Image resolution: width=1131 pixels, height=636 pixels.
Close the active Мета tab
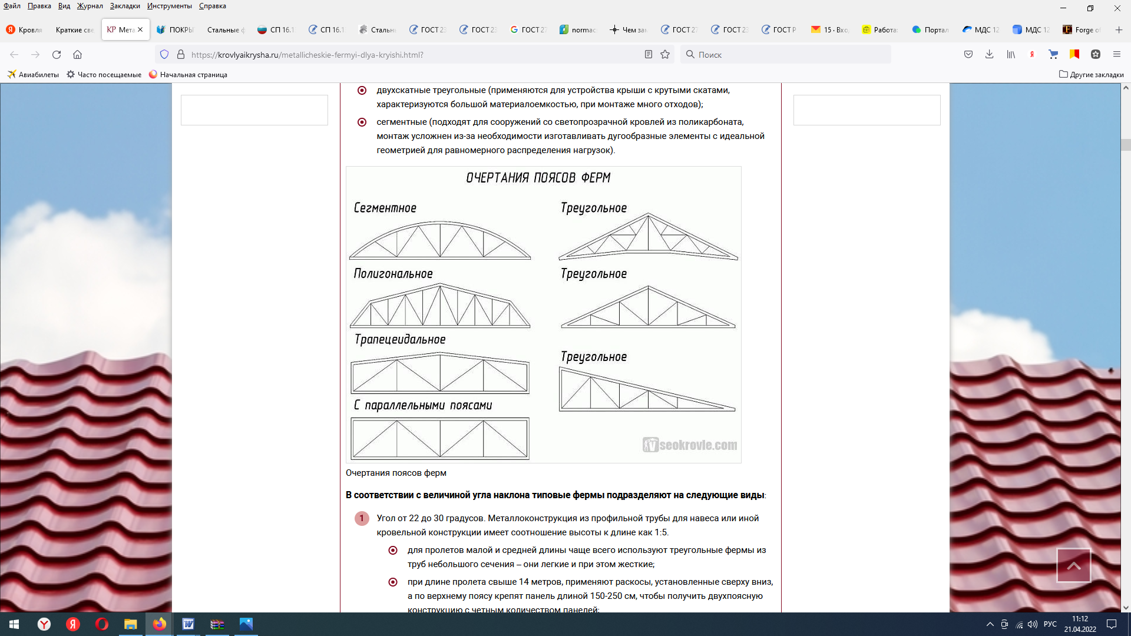(x=140, y=29)
